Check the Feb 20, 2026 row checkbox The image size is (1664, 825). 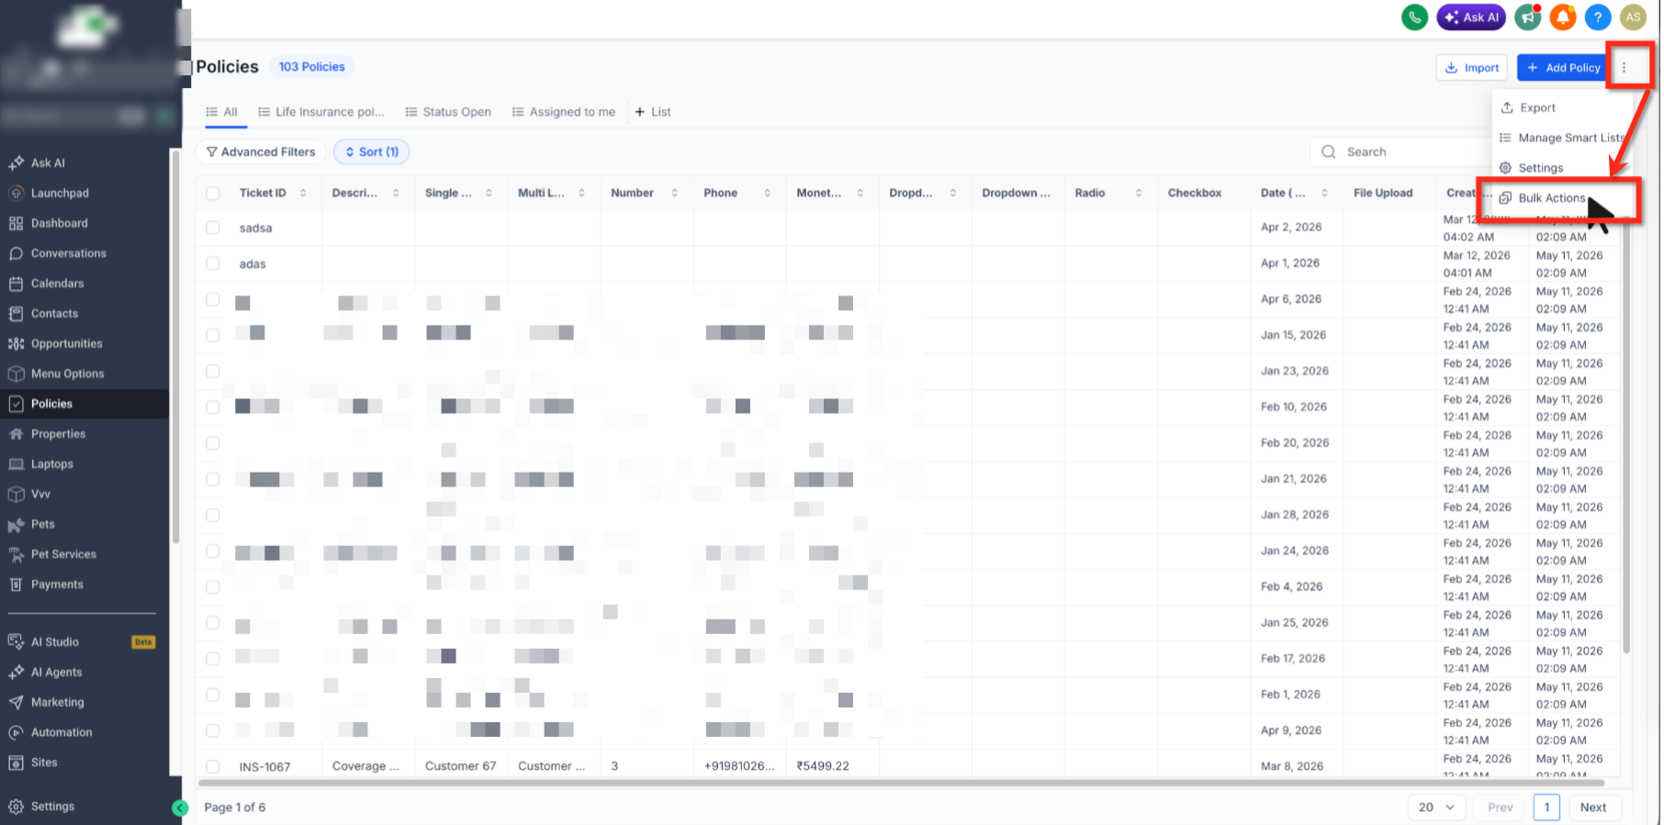pyautogui.click(x=213, y=442)
